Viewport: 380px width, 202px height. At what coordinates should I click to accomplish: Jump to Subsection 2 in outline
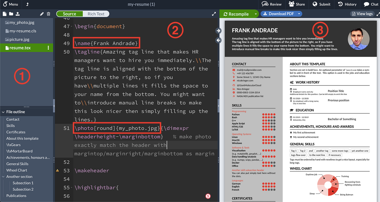tap(23, 189)
